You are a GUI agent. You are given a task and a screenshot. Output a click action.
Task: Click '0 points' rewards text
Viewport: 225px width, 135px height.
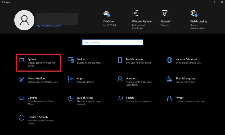click(x=165, y=25)
